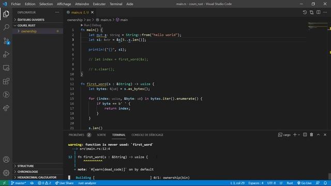Screen dimensions: 331x186
Task: Kill terminal with trash icon
Action: coord(311,135)
